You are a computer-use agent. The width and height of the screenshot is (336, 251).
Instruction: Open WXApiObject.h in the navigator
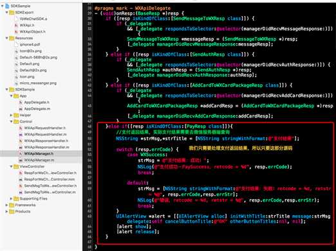click(x=33, y=31)
